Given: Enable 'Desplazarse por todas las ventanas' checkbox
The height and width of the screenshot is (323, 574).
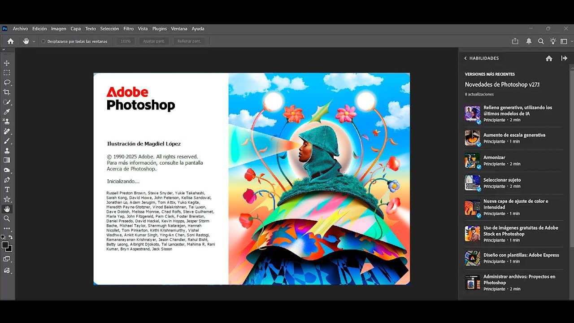Looking at the screenshot, I should (43, 41).
